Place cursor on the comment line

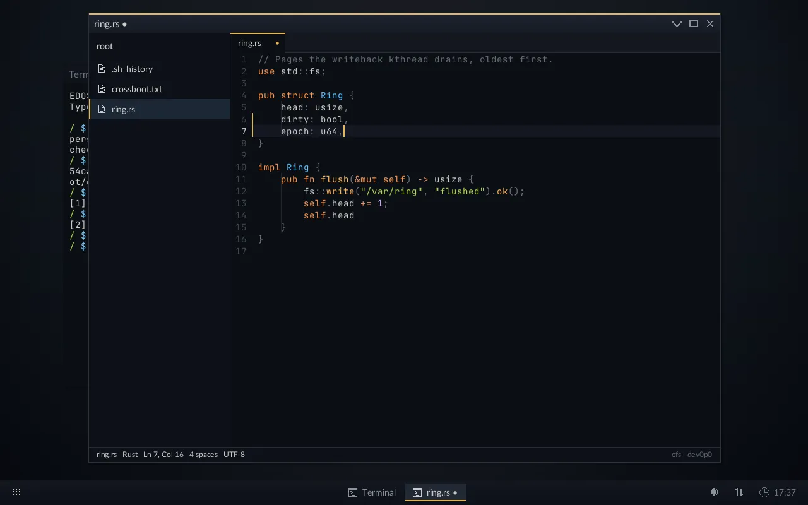click(405, 59)
